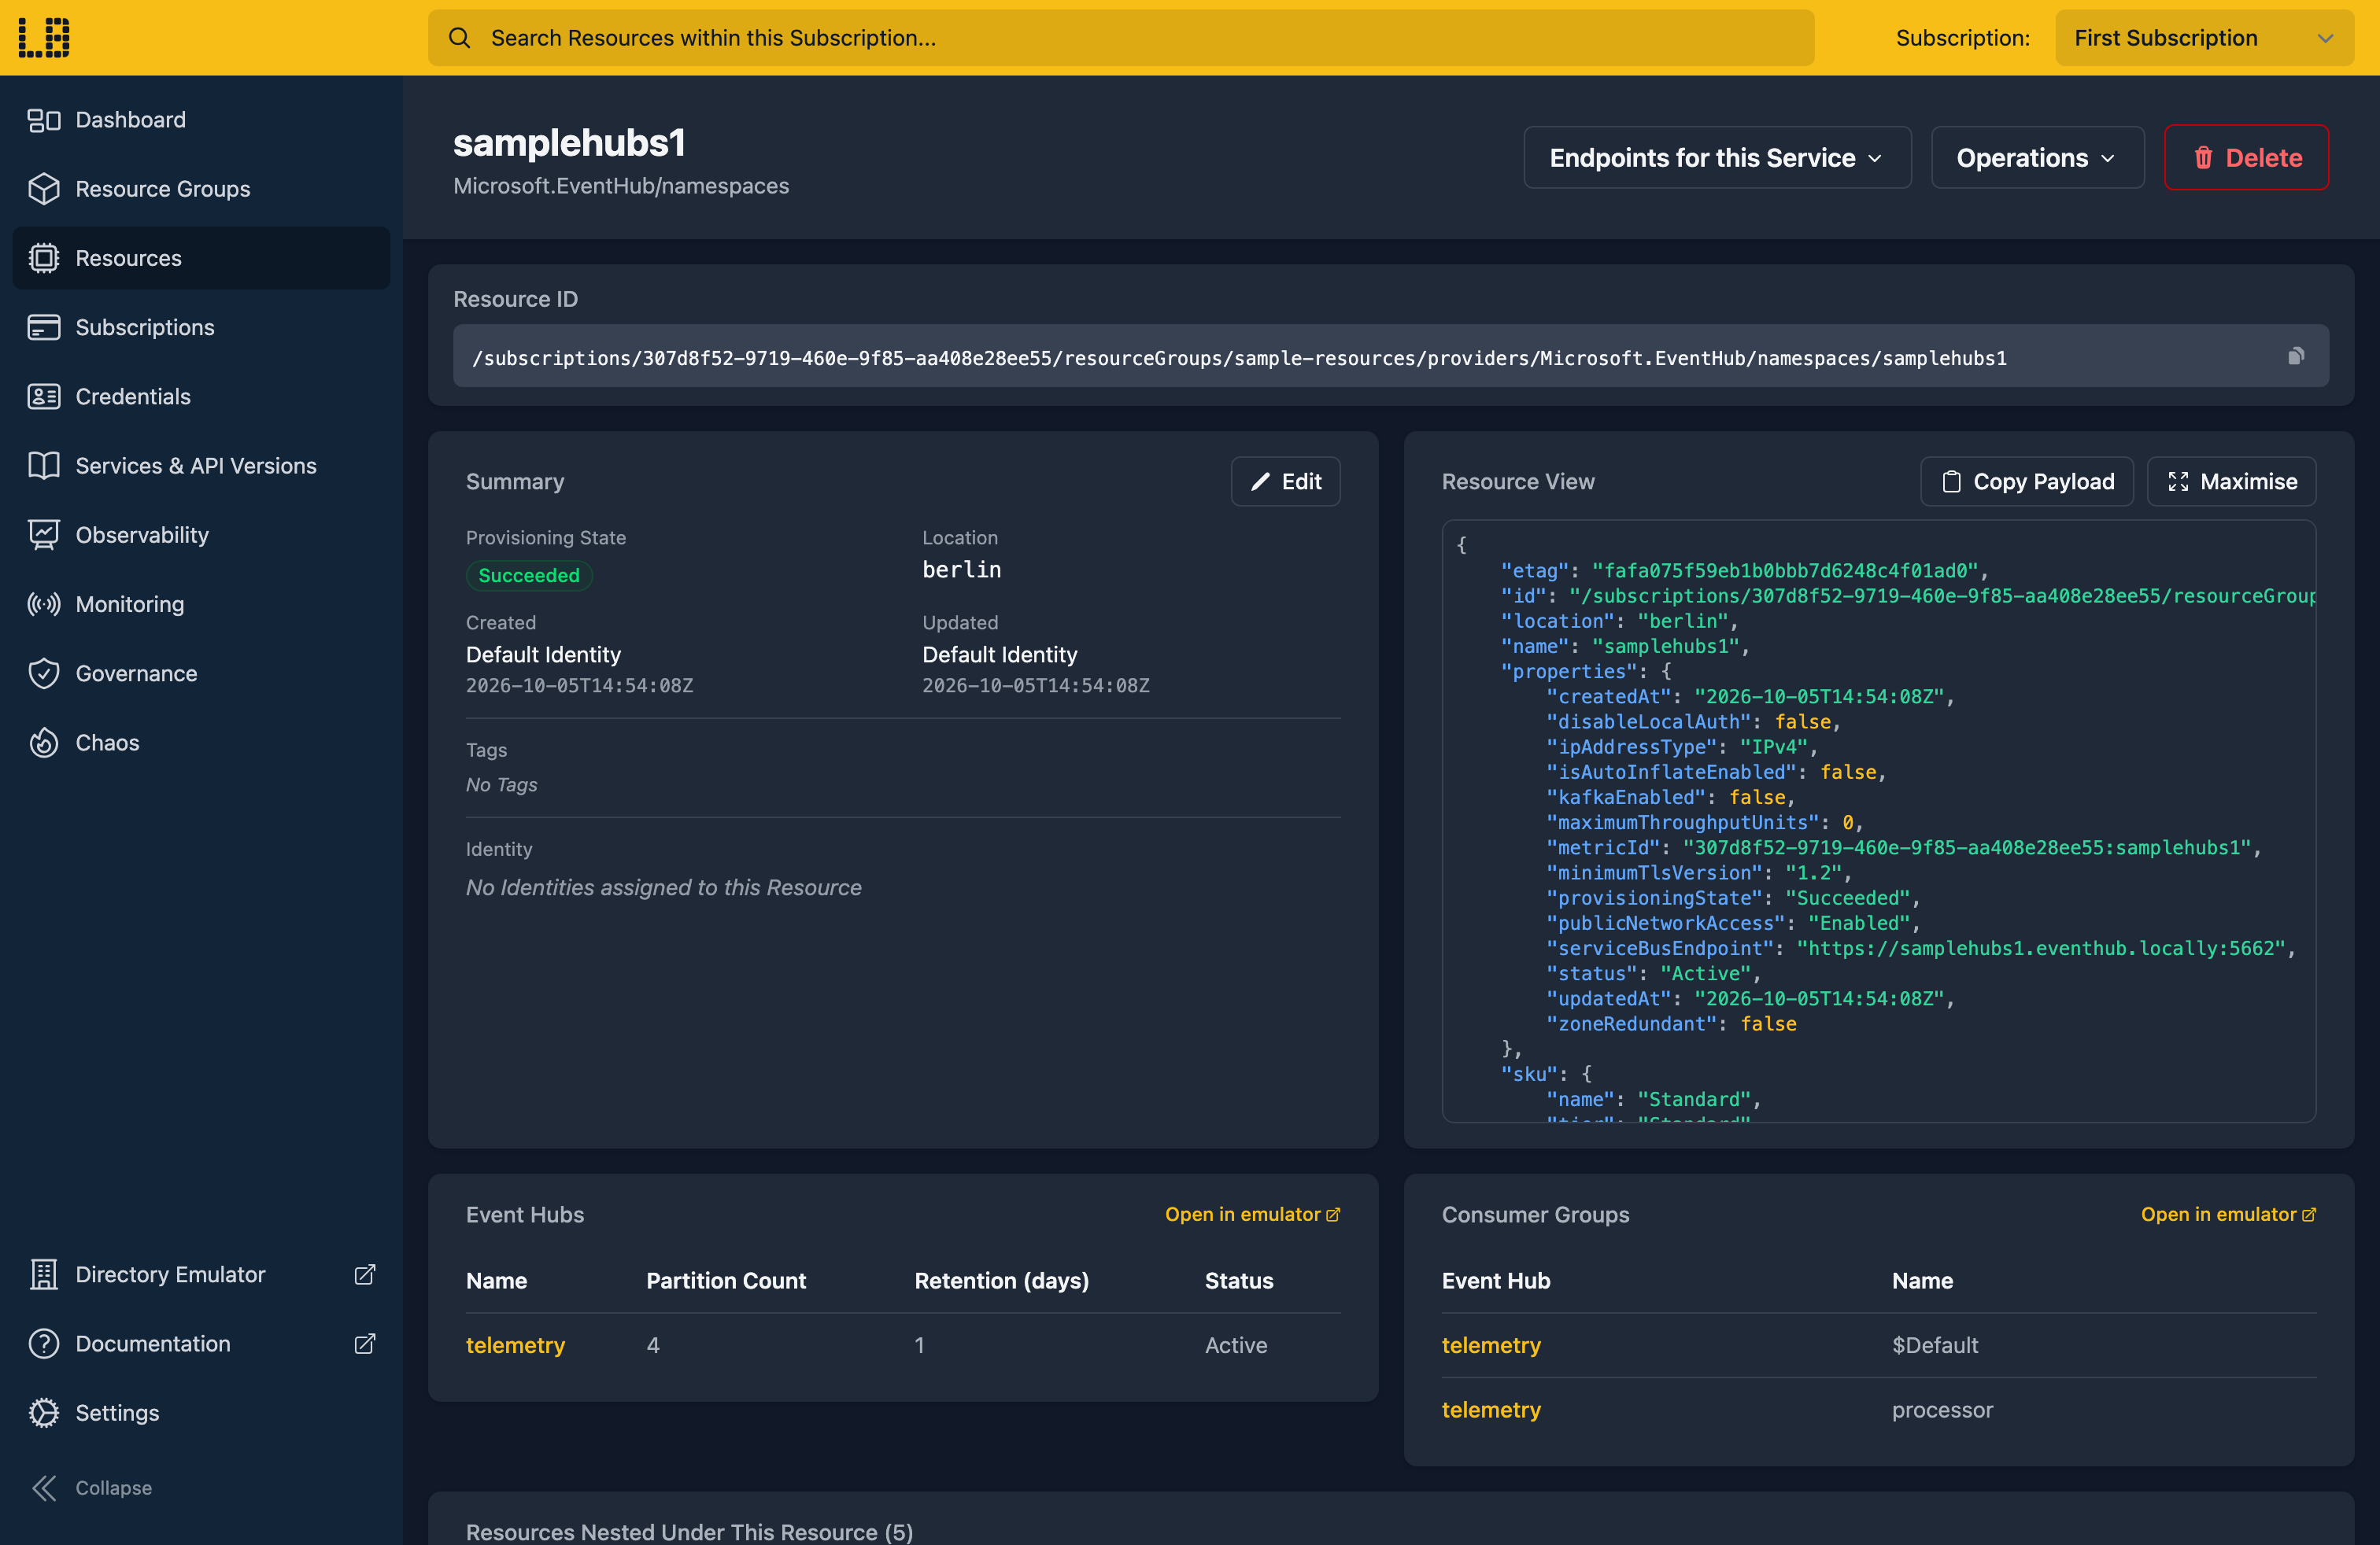Edit the resource Summary
This screenshot has width=2380, height=1545.
pos(1285,481)
